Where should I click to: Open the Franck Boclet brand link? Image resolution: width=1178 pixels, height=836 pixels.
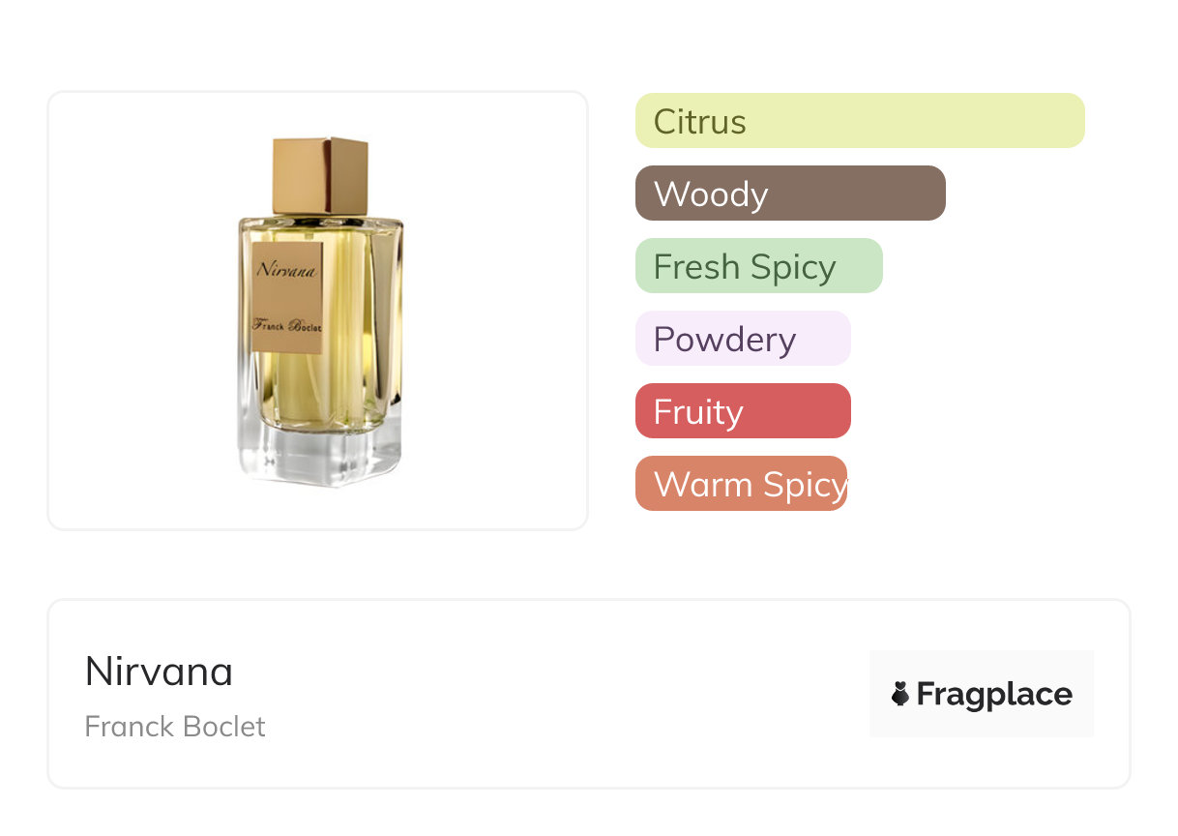click(x=175, y=727)
